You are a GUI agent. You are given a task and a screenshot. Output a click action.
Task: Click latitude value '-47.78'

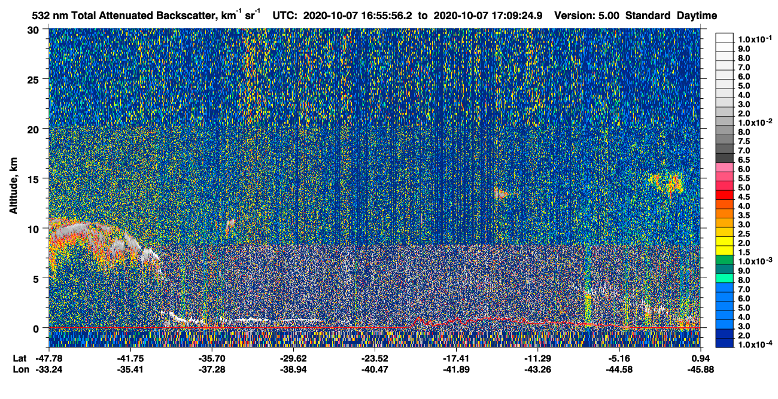(50, 358)
